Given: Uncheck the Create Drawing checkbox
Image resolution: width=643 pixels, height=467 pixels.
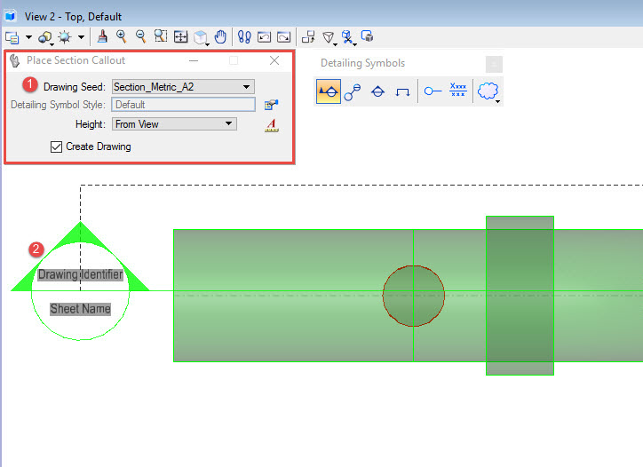Looking at the screenshot, I should (x=56, y=146).
